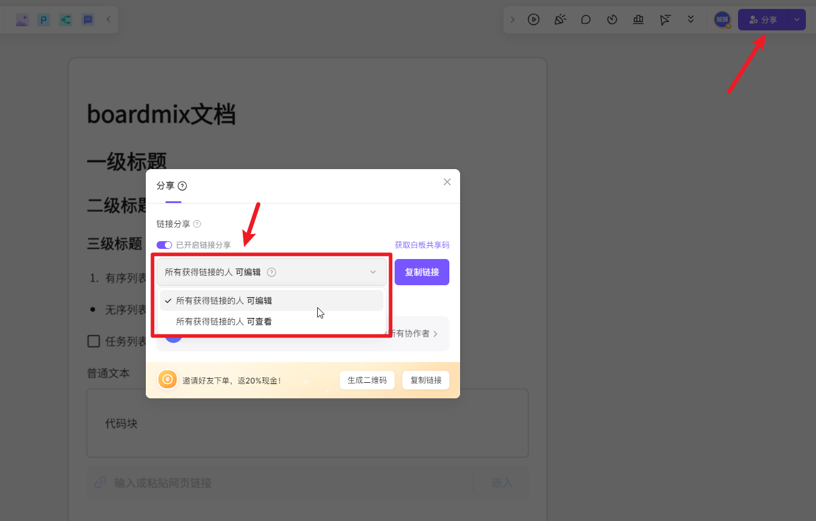Select 所有获得链接的人 可查看 option

click(271, 322)
